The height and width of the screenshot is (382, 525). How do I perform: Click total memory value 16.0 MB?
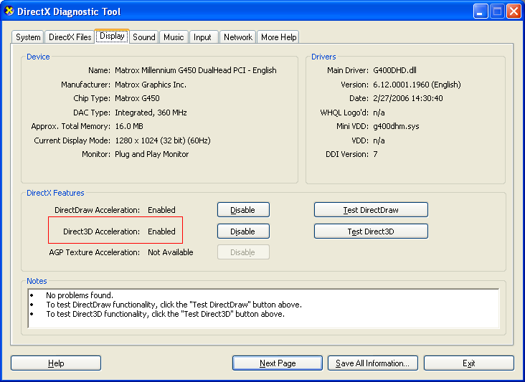tap(129, 126)
